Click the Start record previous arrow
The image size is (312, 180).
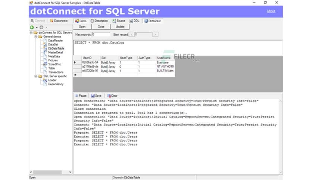click(131, 35)
